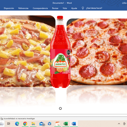
Task: Click the Accesibilidad status bar indicator
Action: tap(18, 119)
